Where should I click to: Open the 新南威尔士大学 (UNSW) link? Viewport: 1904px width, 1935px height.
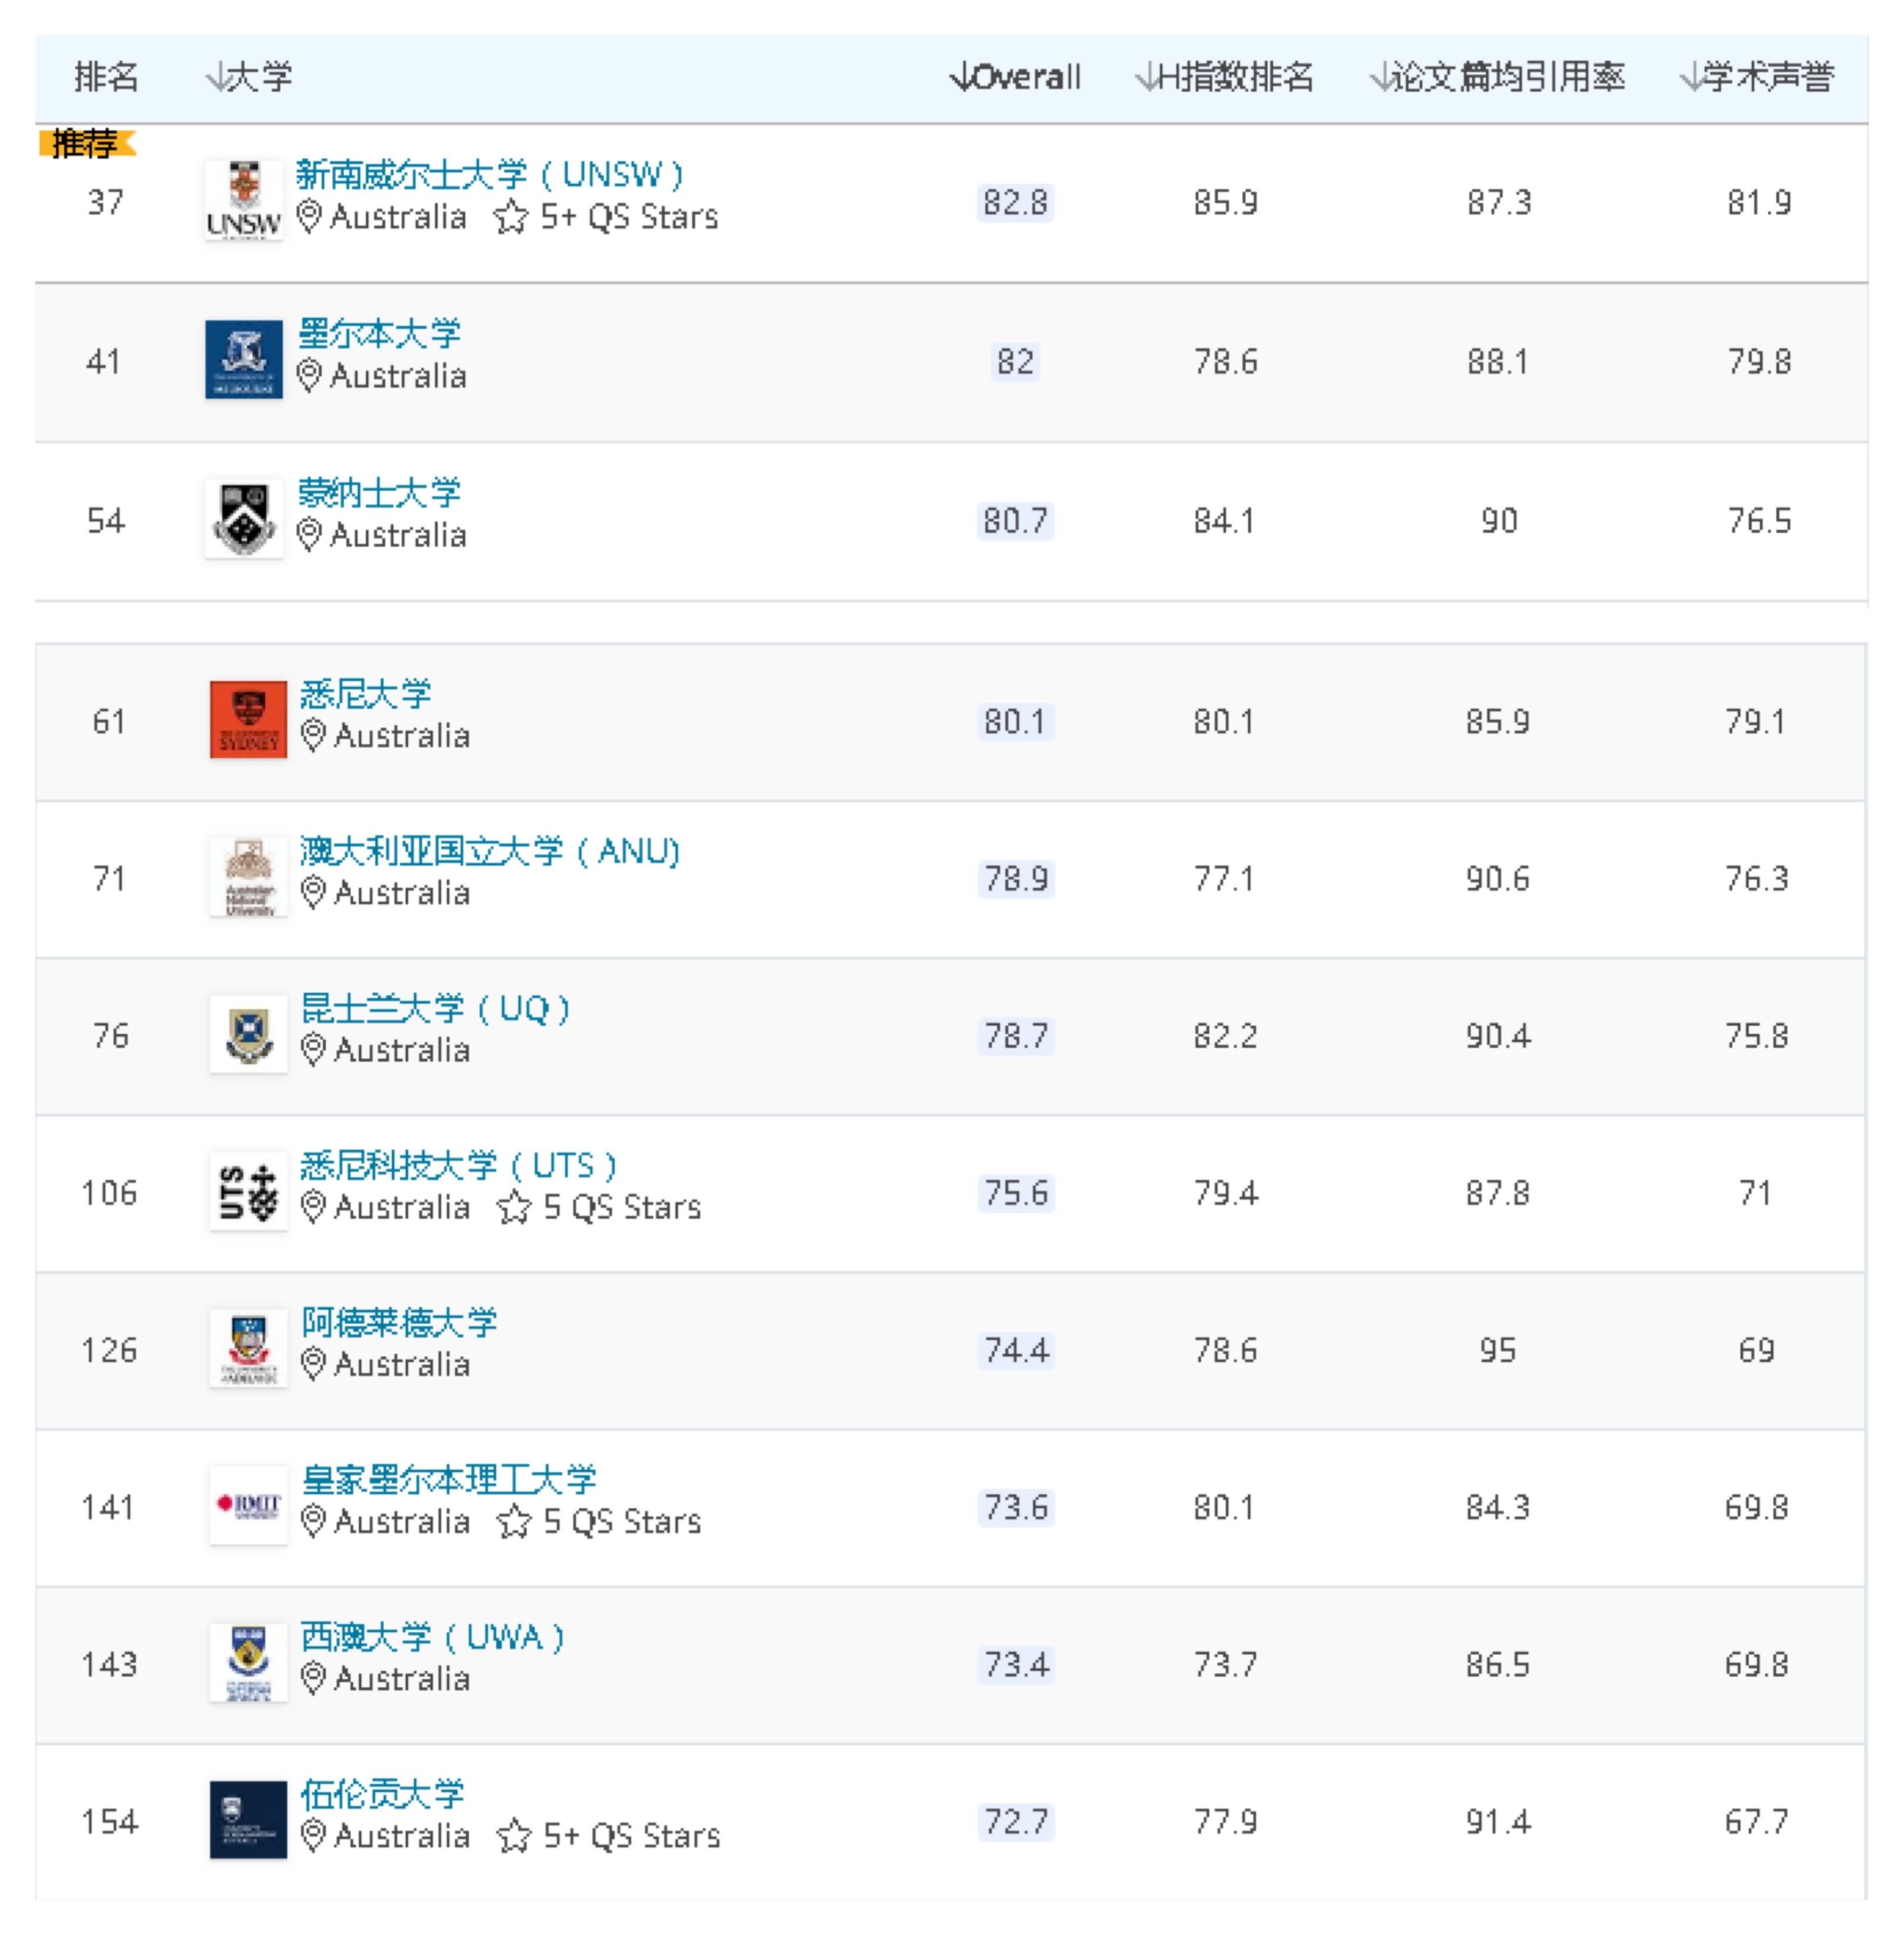tap(489, 175)
